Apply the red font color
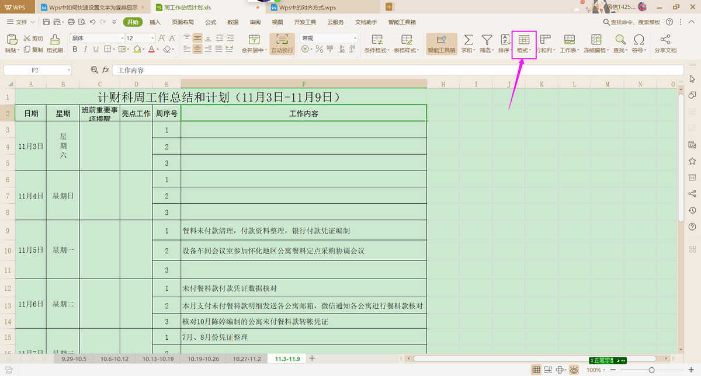The image size is (701, 376). (151, 50)
